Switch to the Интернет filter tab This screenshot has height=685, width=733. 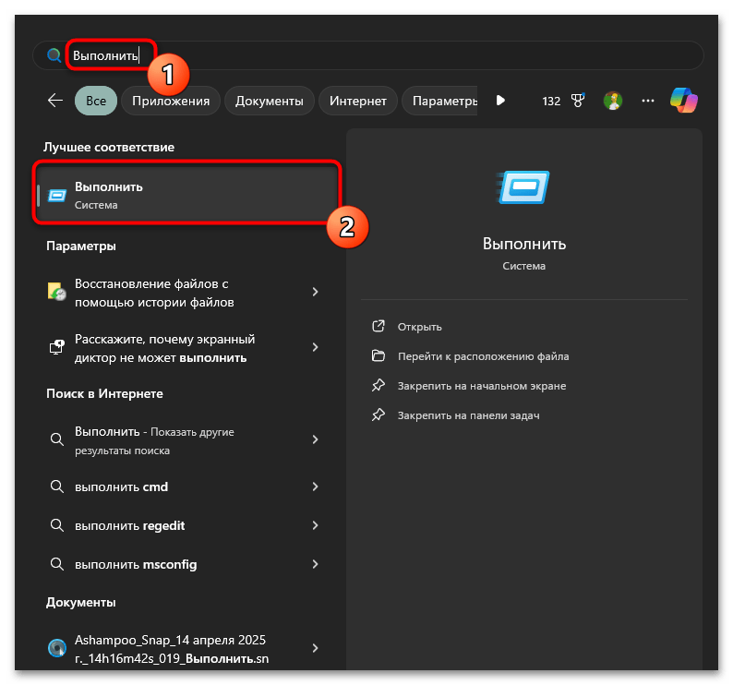[x=357, y=101]
